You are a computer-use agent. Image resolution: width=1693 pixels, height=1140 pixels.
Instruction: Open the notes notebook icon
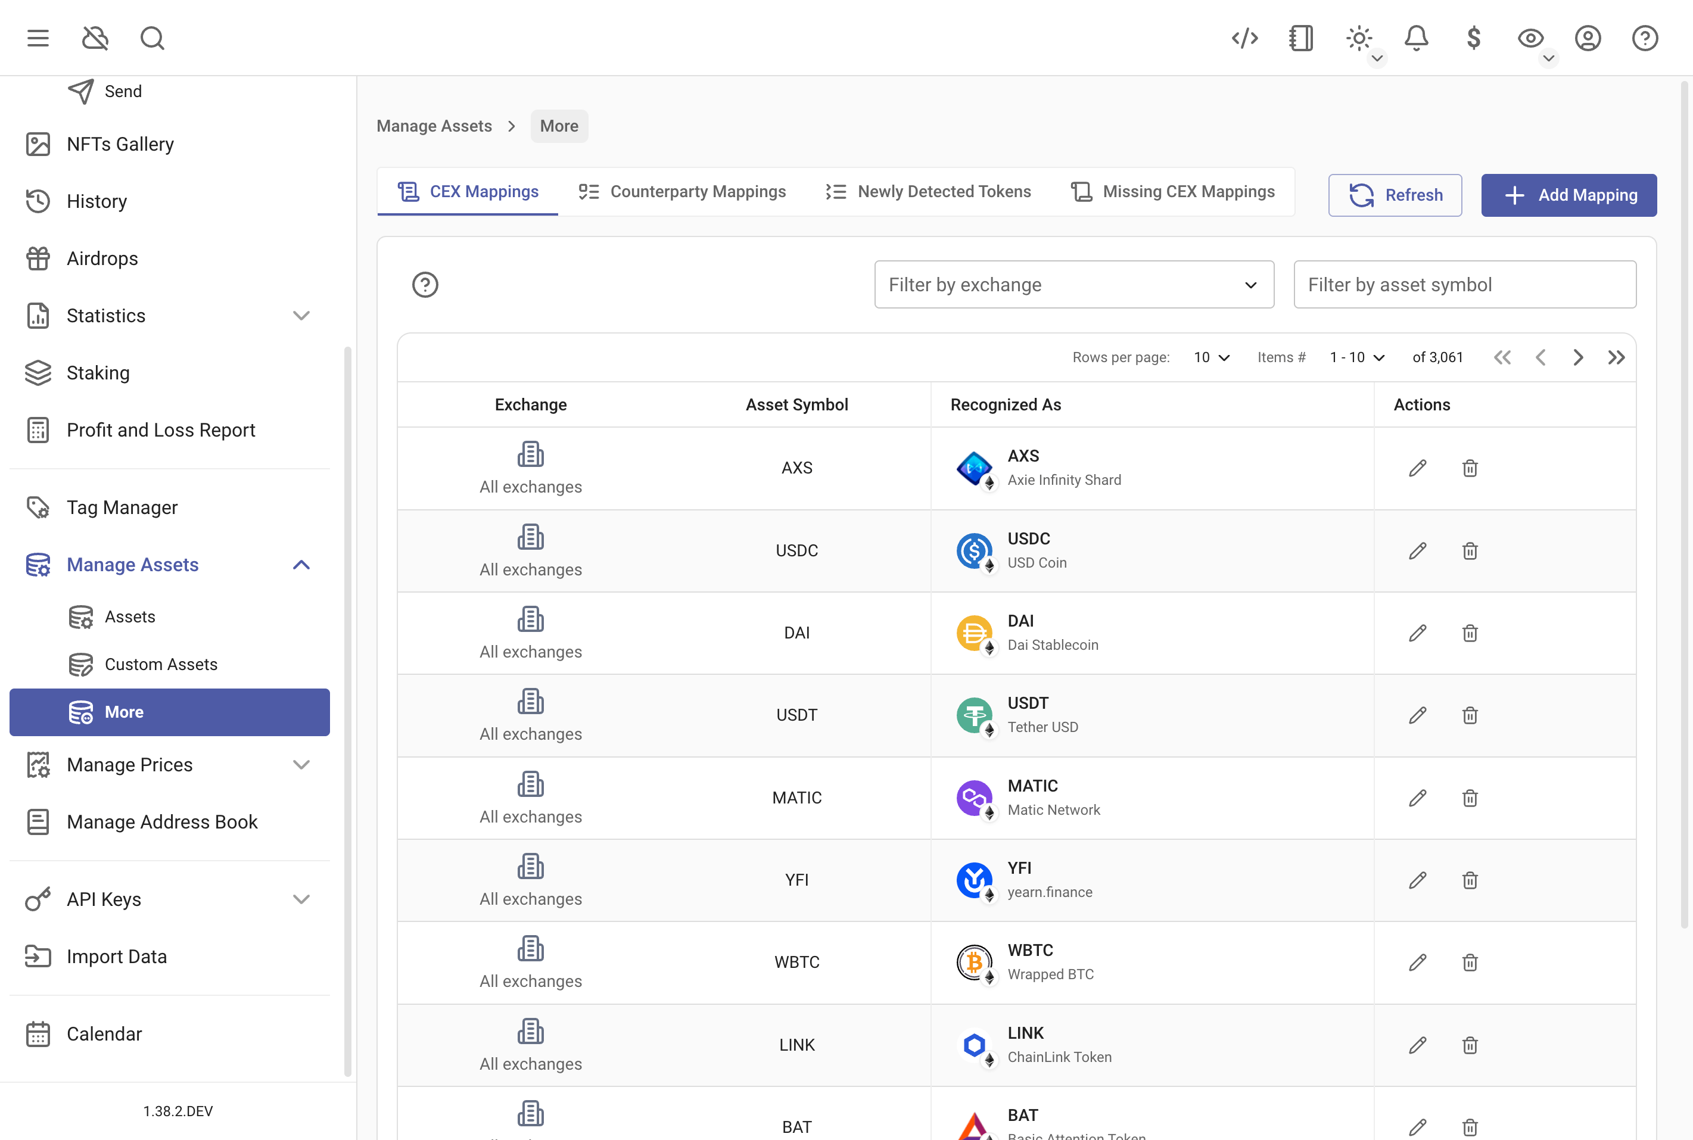pyautogui.click(x=1301, y=38)
